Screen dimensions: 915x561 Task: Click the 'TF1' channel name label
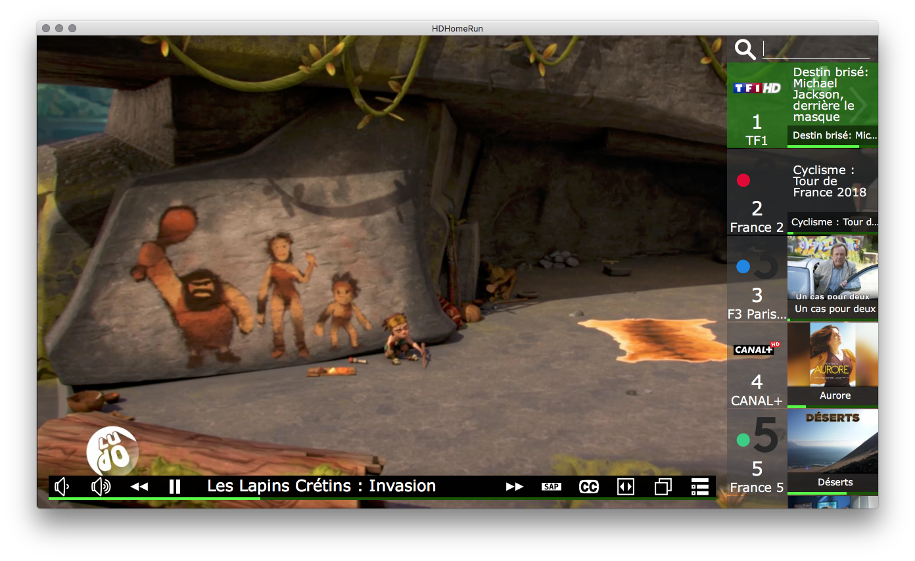[757, 141]
